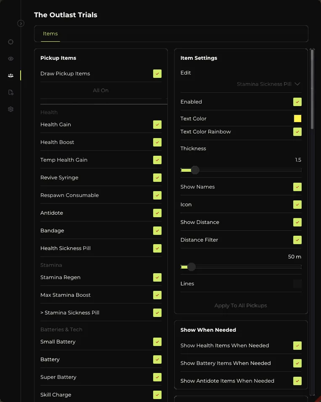Switch to the Items tab
Image resolution: width=321 pixels, height=402 pixels.
(x=50, y=34)
